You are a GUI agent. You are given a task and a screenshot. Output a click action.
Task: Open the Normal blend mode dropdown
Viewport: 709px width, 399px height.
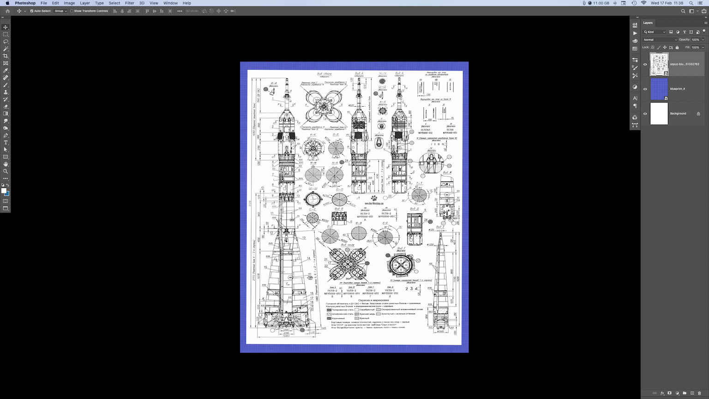coord(660,40)
